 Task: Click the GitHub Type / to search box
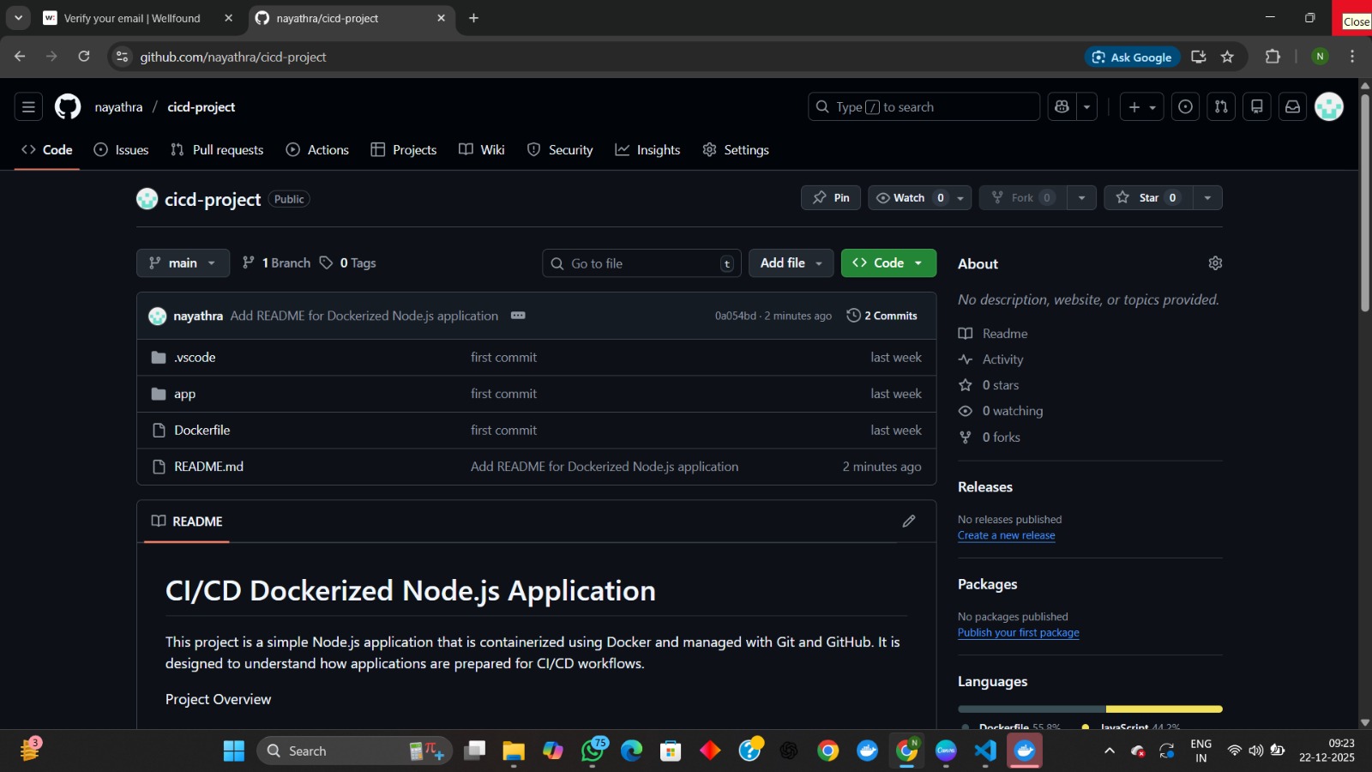coord(924,107)
